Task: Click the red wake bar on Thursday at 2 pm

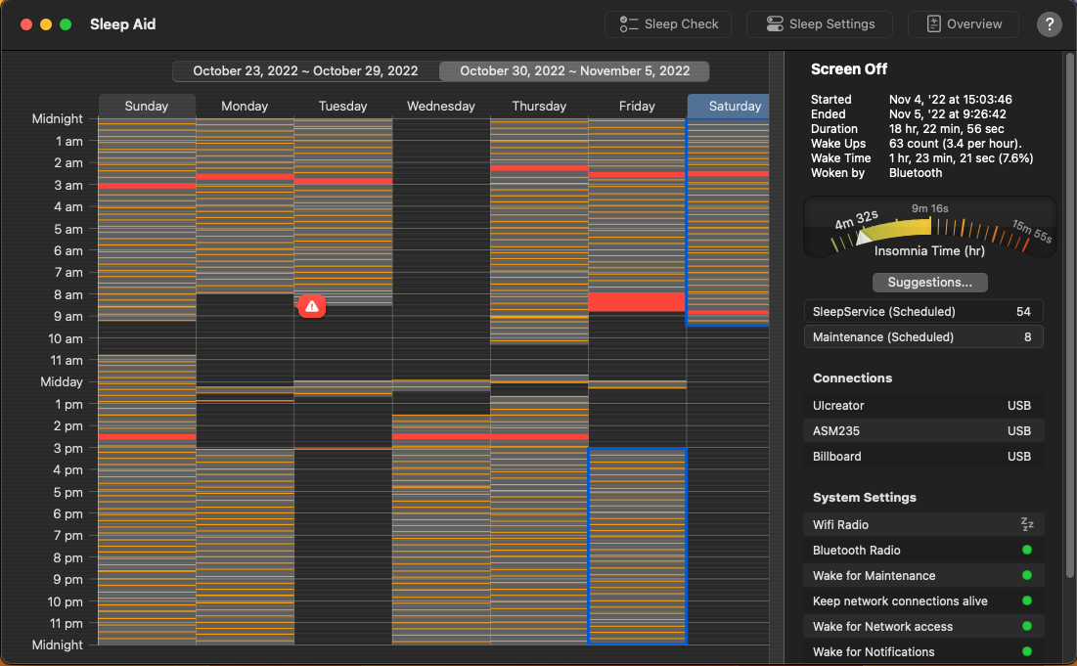Action: click(x=539, y=437)
